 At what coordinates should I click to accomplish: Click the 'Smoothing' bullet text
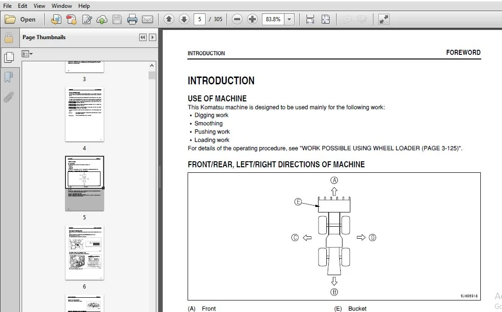(x=208, y=124)
